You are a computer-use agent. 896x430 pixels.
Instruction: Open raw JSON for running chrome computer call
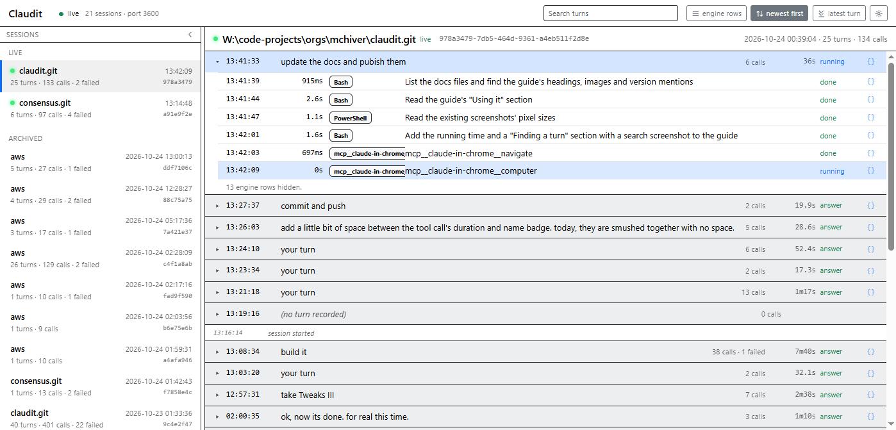click(x=870, y=171)
